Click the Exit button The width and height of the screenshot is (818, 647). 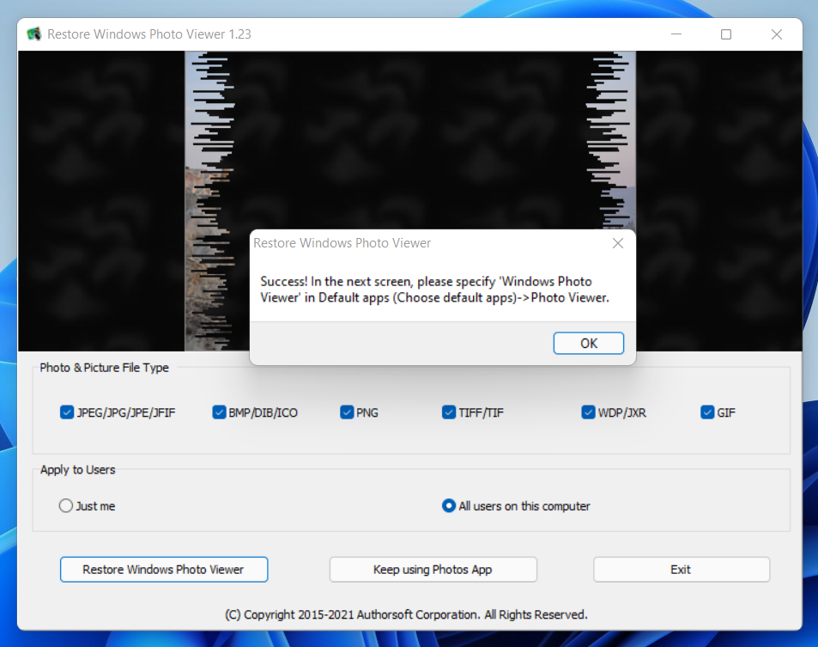pyautogui.click(x=682, y=569)
